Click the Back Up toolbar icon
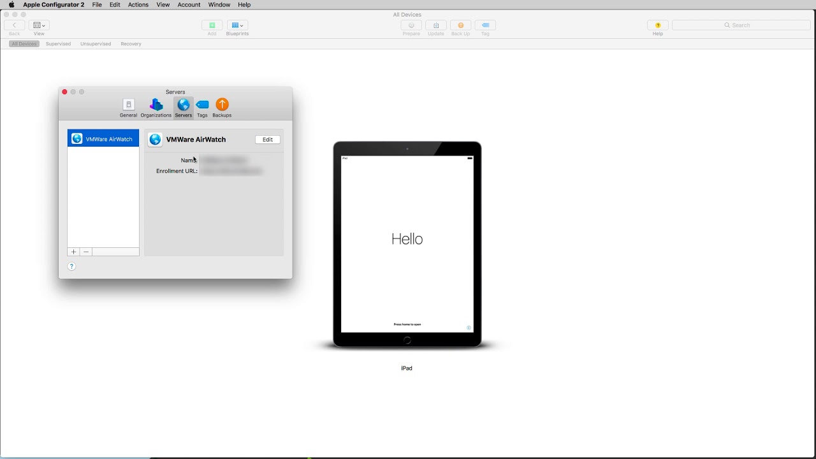This screenshot has height=459, width=816. (460, 25)
